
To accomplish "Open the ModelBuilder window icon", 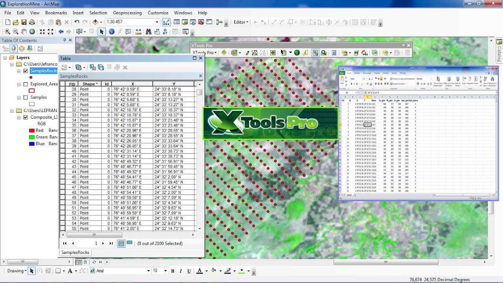I will coord(220,22).
